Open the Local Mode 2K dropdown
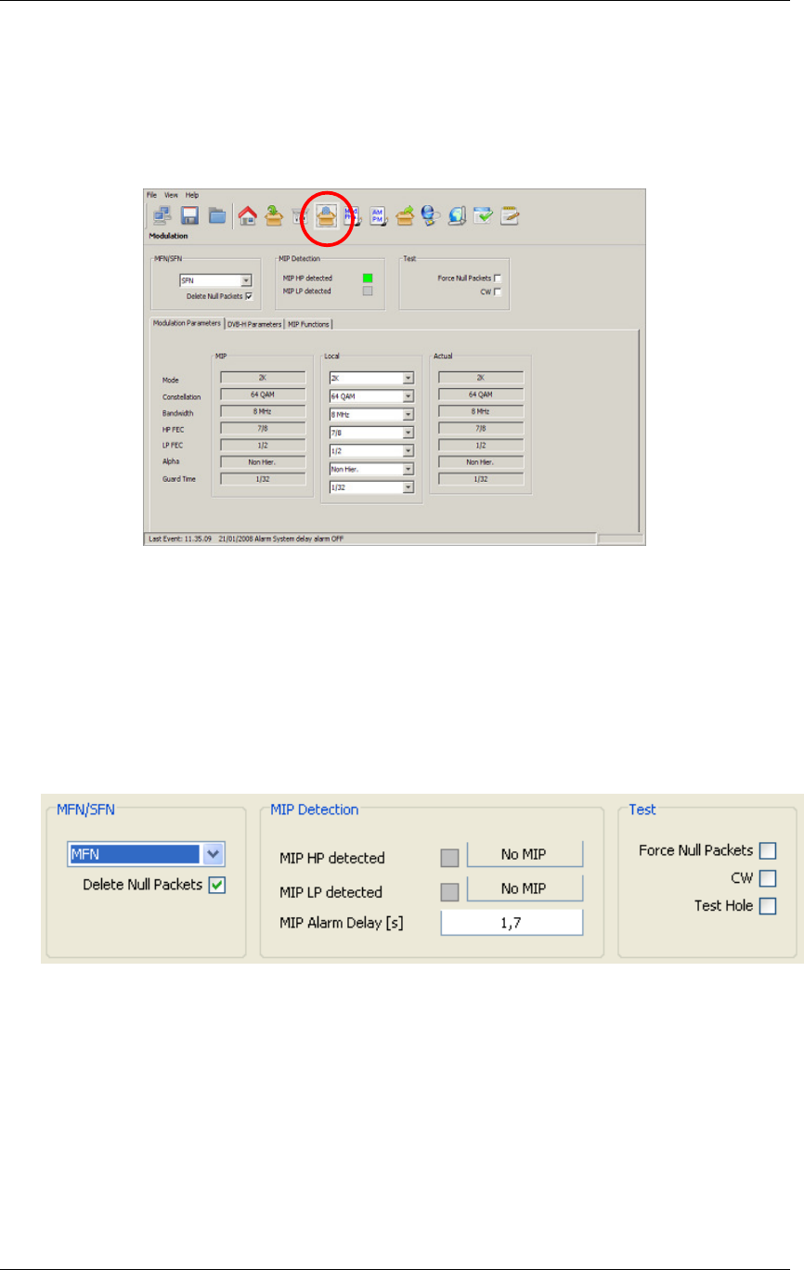Screen dimensions: 804x1270 371,378
